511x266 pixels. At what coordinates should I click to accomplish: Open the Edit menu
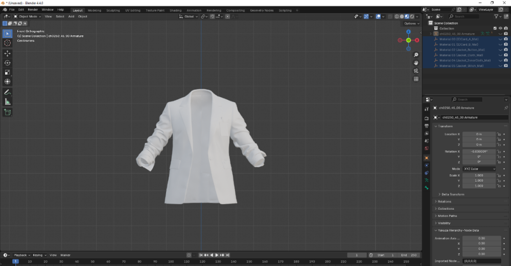(21, 10)
